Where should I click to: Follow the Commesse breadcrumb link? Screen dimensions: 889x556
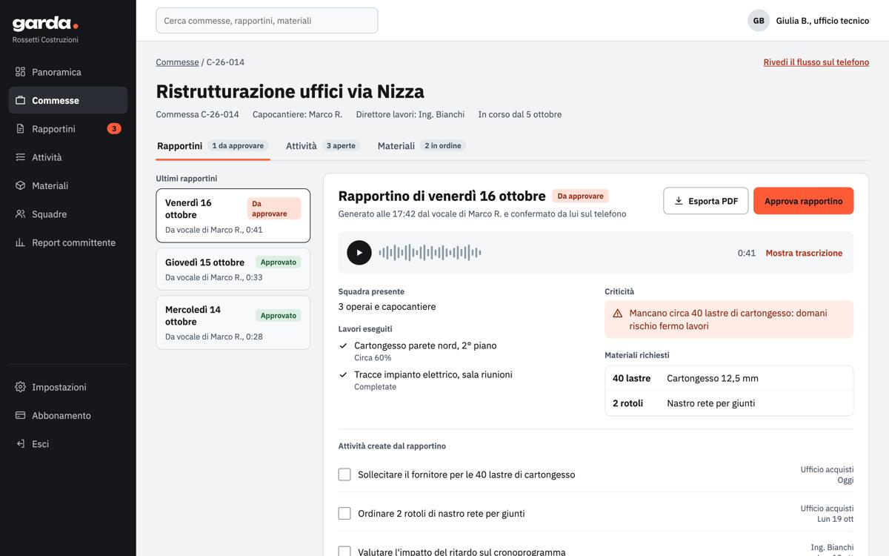point(177,62)
